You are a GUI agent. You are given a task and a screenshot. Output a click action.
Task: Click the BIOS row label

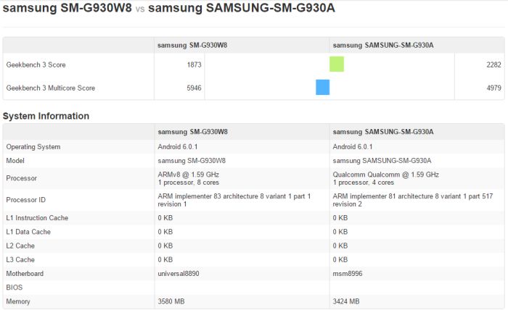click(x=15, y=287)
